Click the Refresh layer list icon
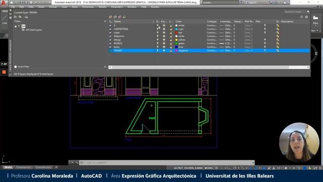 302,17
